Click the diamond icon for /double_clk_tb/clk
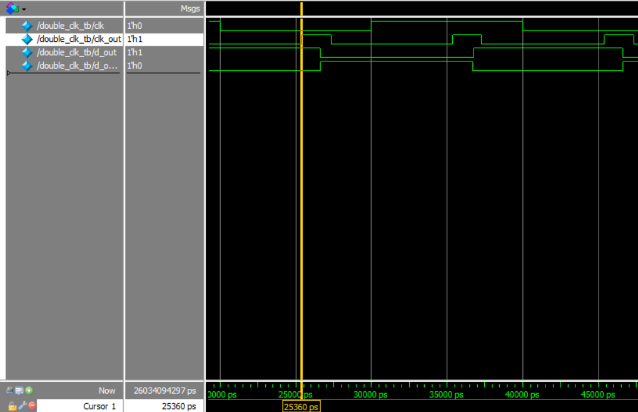Image resolution: width=638 pixels, height=412 pixels. coord(27,26)
